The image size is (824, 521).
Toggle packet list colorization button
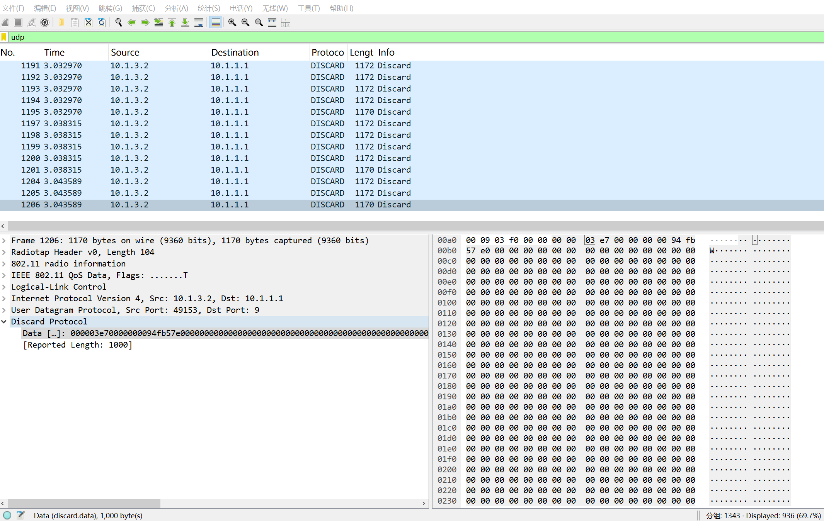[x=216, y=22]
